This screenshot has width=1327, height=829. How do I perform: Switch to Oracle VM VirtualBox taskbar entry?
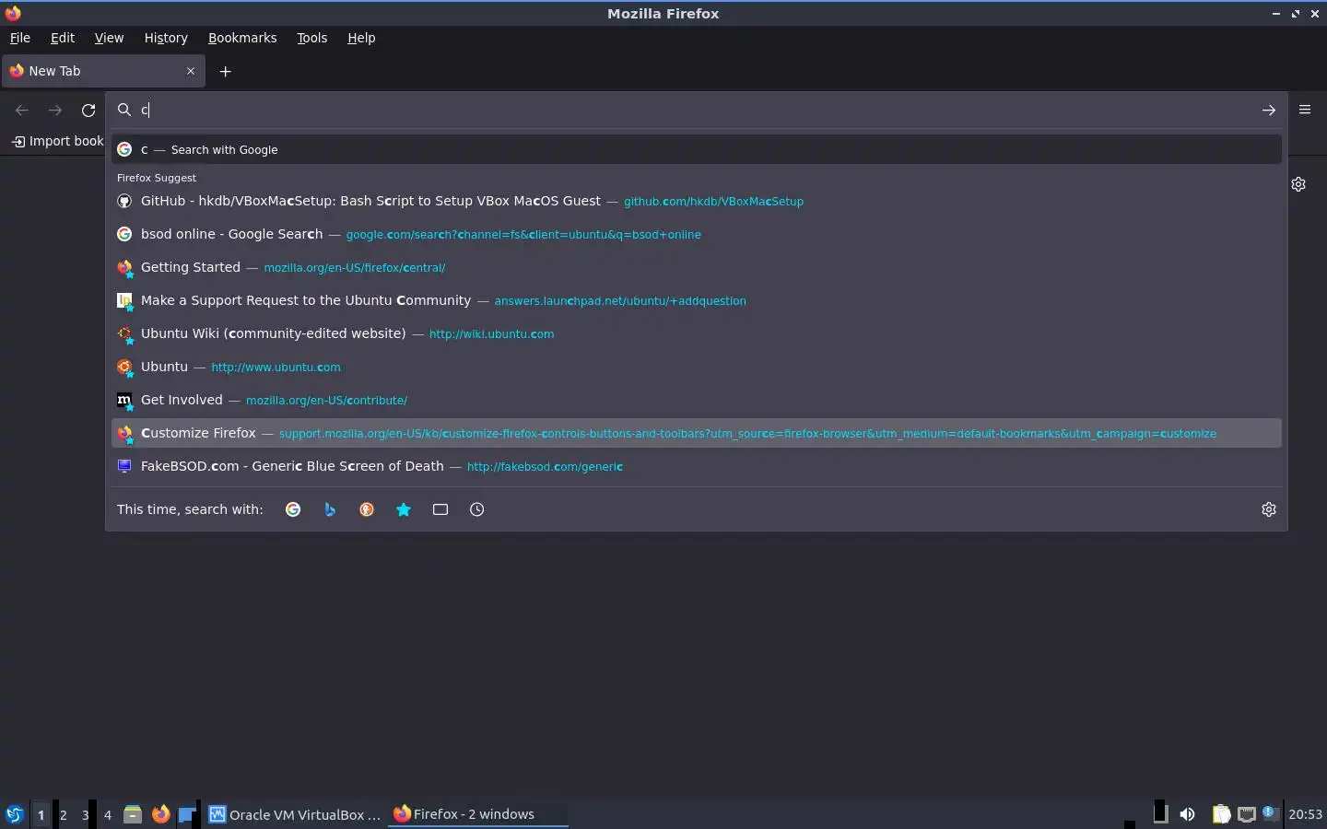pyautogui.click(x=295, y=814)
